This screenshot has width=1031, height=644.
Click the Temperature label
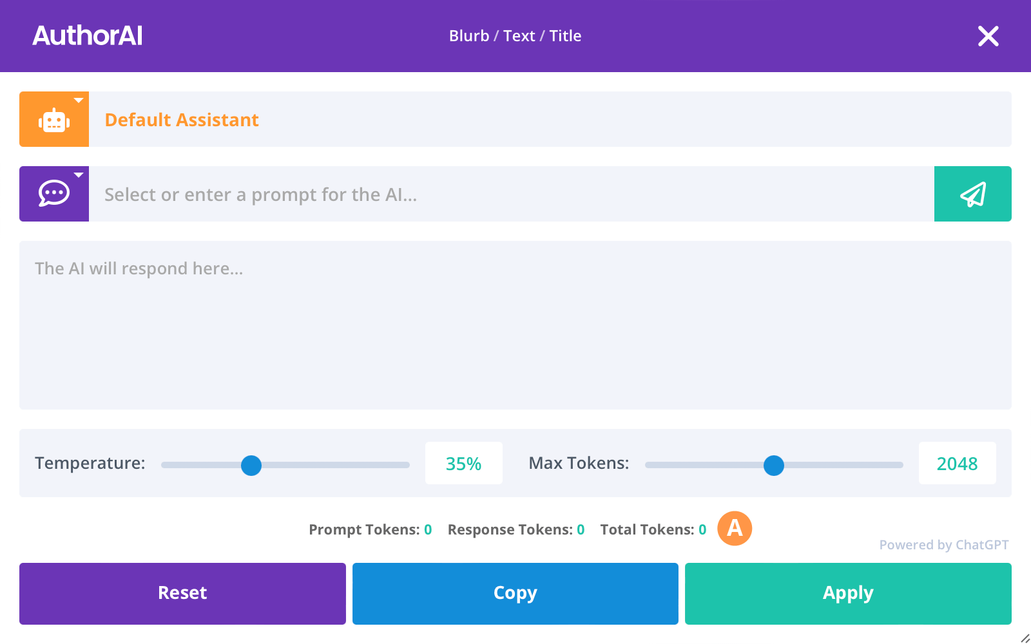tap(90, 463)
